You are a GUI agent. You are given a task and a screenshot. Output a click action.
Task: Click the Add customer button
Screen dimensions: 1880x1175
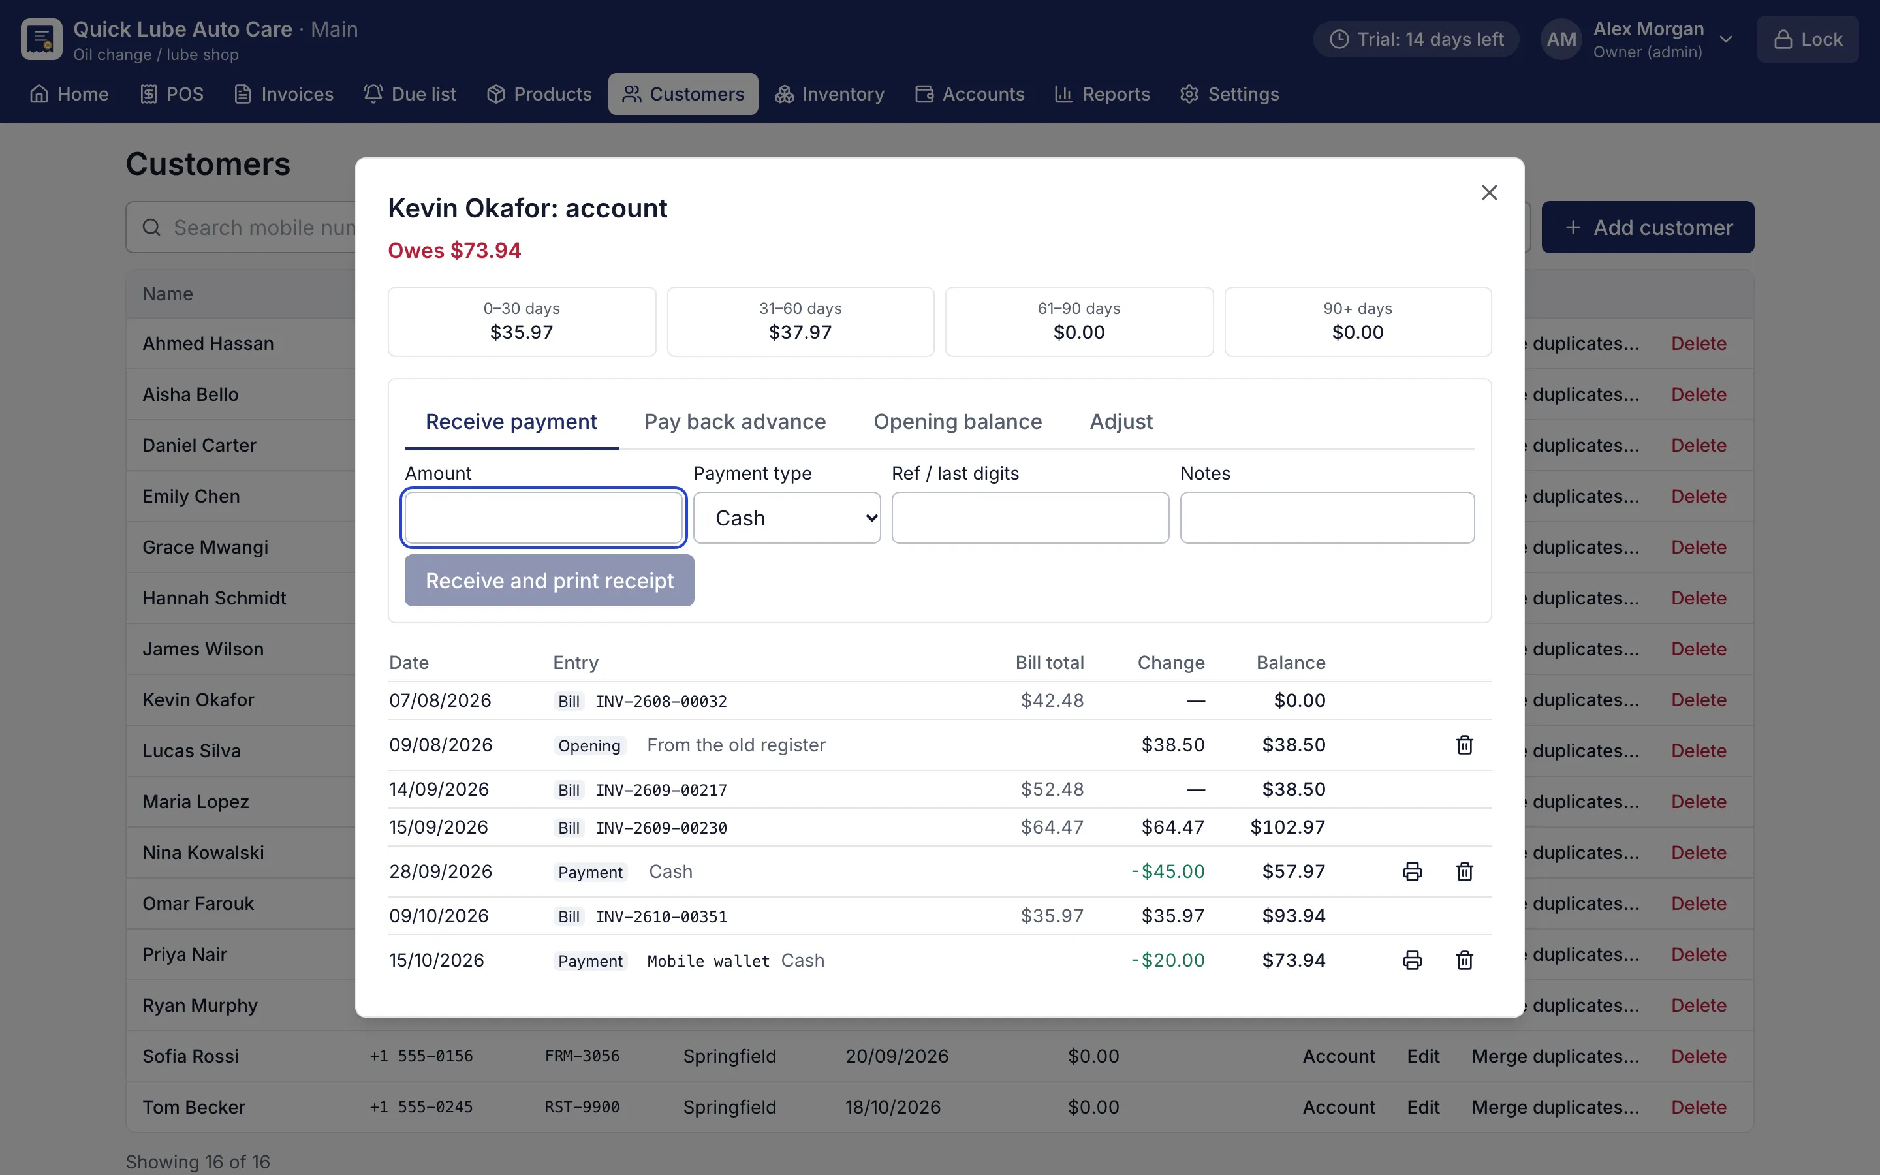click(1647, 227)
